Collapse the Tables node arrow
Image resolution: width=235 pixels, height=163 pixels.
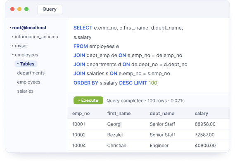click(x=18, y=64)
